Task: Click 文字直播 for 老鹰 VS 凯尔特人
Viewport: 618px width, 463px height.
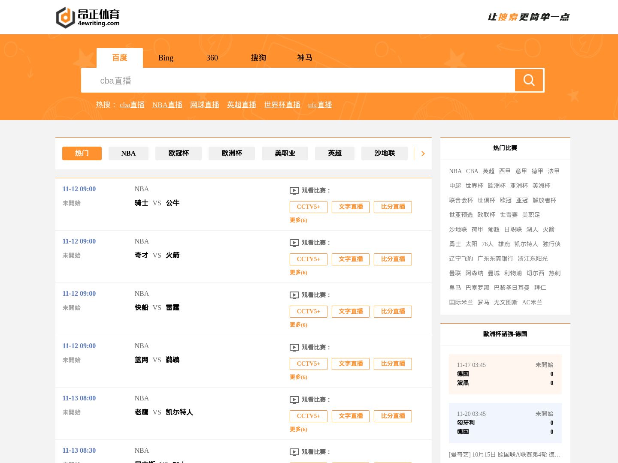Action: coord(351,416)
